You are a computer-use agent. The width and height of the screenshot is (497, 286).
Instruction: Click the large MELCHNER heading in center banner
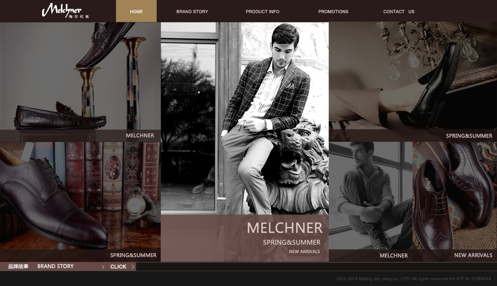(x=285, y=228)
